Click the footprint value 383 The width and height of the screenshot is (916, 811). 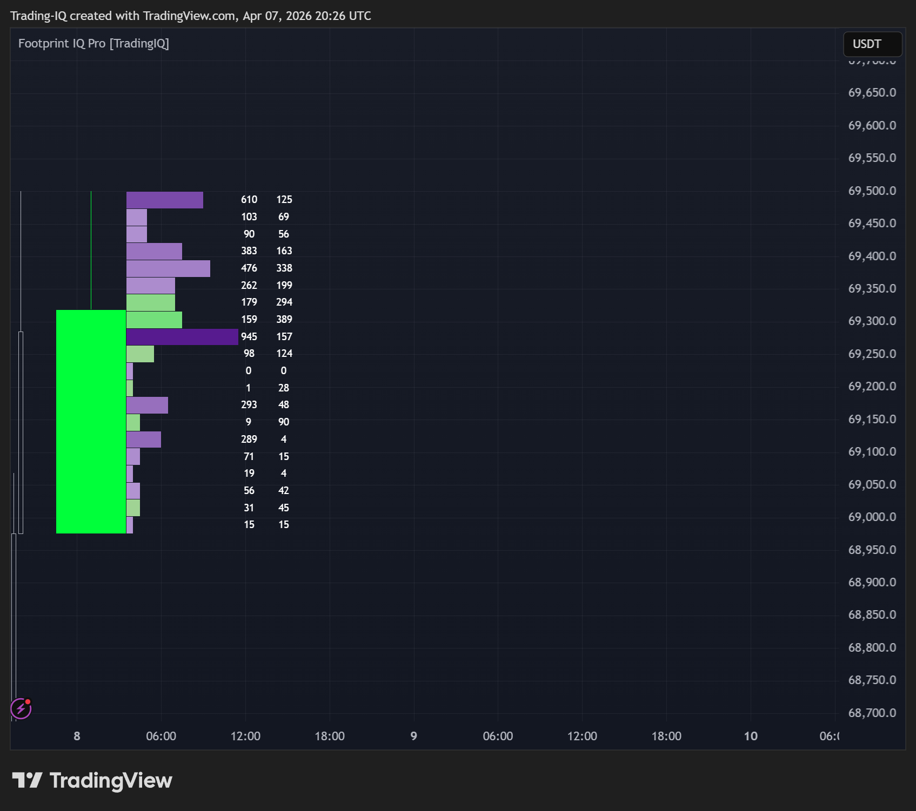pos(249,251)
